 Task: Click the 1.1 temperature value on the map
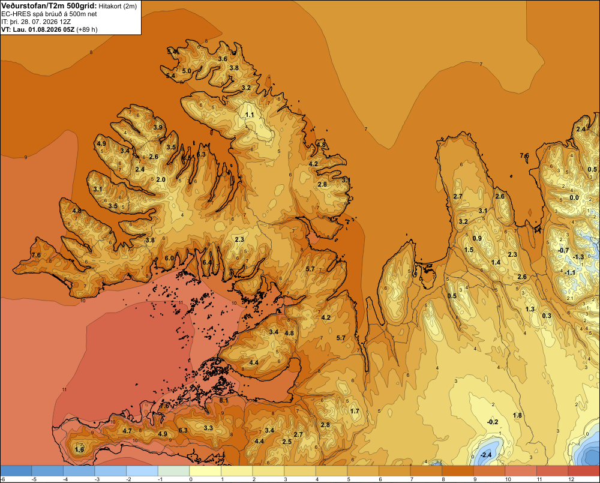(250, 115)
